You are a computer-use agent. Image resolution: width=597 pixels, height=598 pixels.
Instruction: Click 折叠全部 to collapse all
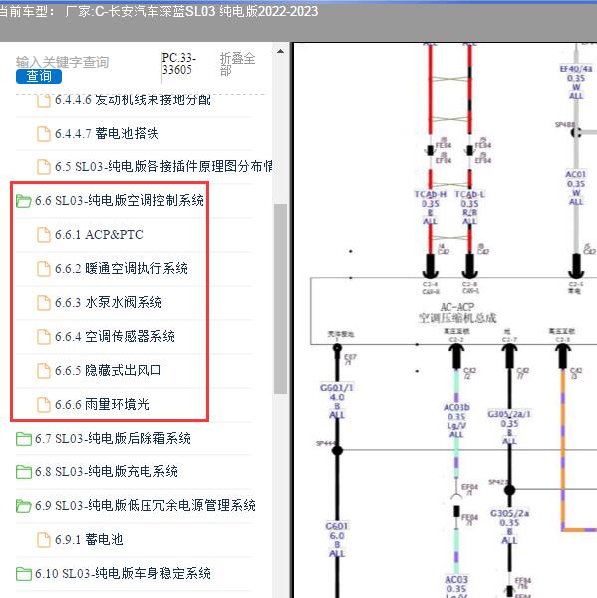point(237,64)
